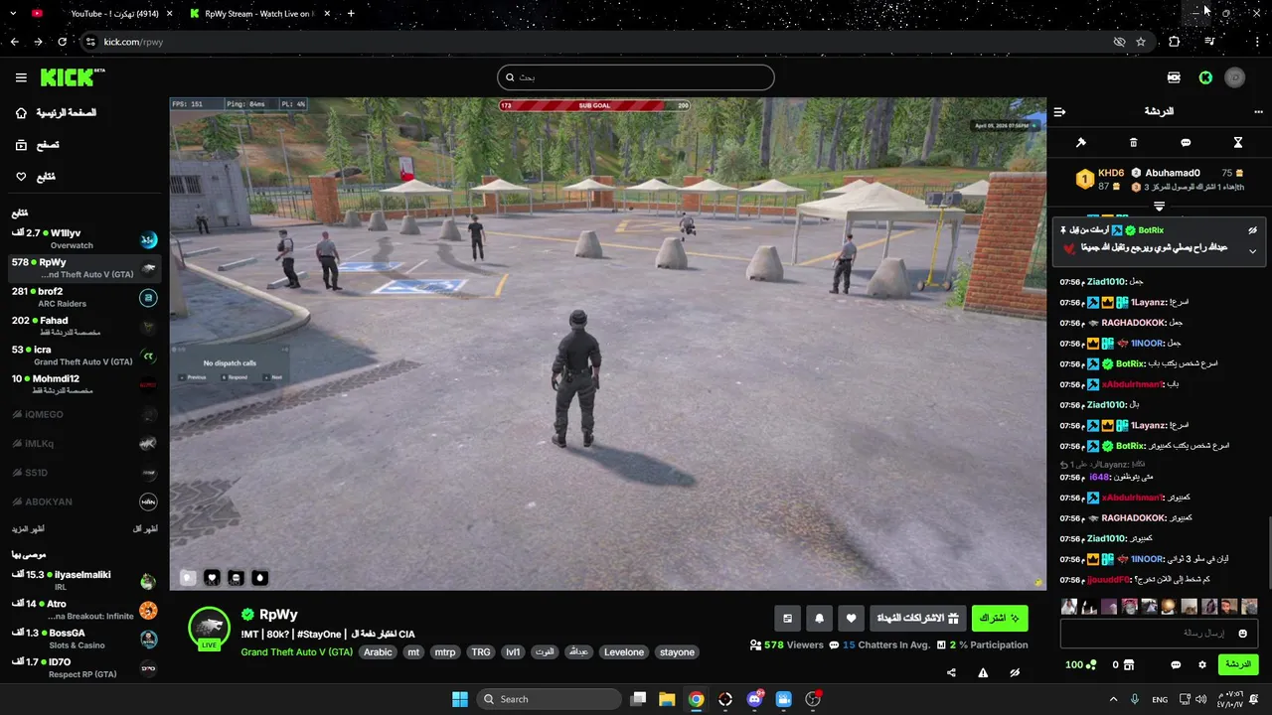
Task: Toggle crossed-eye hide icon under stream
Action: tap(1015, 672)
